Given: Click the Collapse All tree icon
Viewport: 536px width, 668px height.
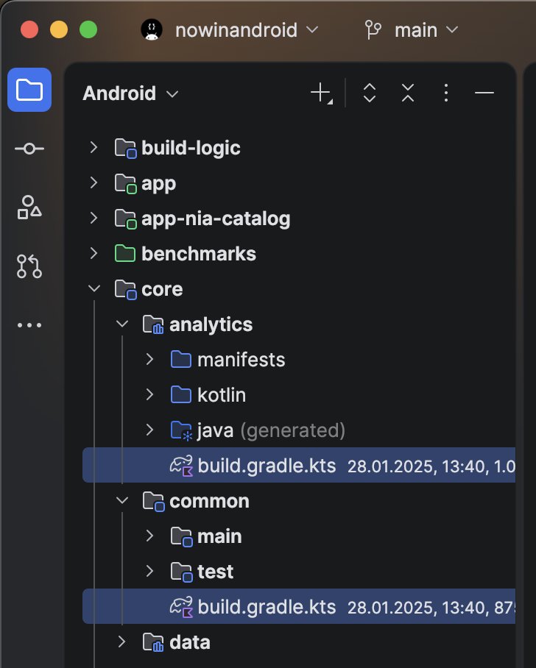Looking at the screenshot, I should pyautogui.click(x=408, y=93).
